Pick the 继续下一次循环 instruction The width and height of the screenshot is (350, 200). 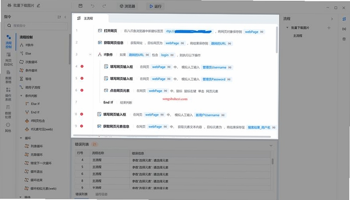click(x=38, y=163)
